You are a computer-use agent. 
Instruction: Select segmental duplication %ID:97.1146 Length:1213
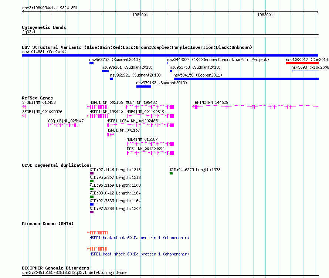pyautogui.click(x=115, y=170)
